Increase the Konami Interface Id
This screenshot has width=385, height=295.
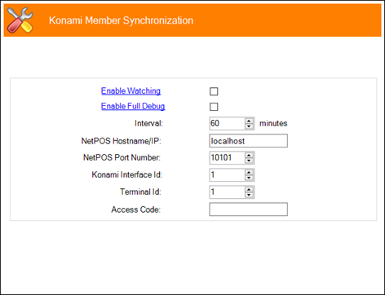pos(249,172)
